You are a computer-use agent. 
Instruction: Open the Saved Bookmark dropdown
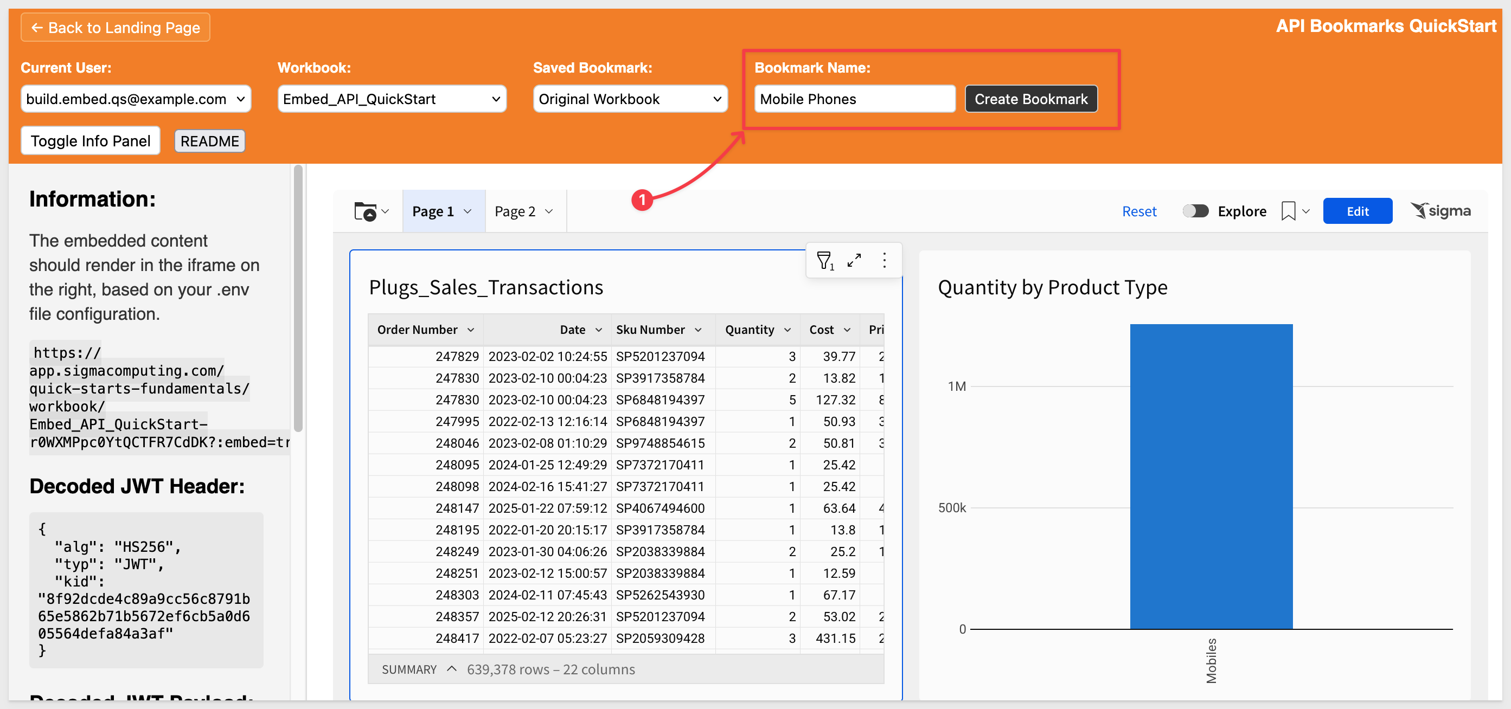[631, 99]
